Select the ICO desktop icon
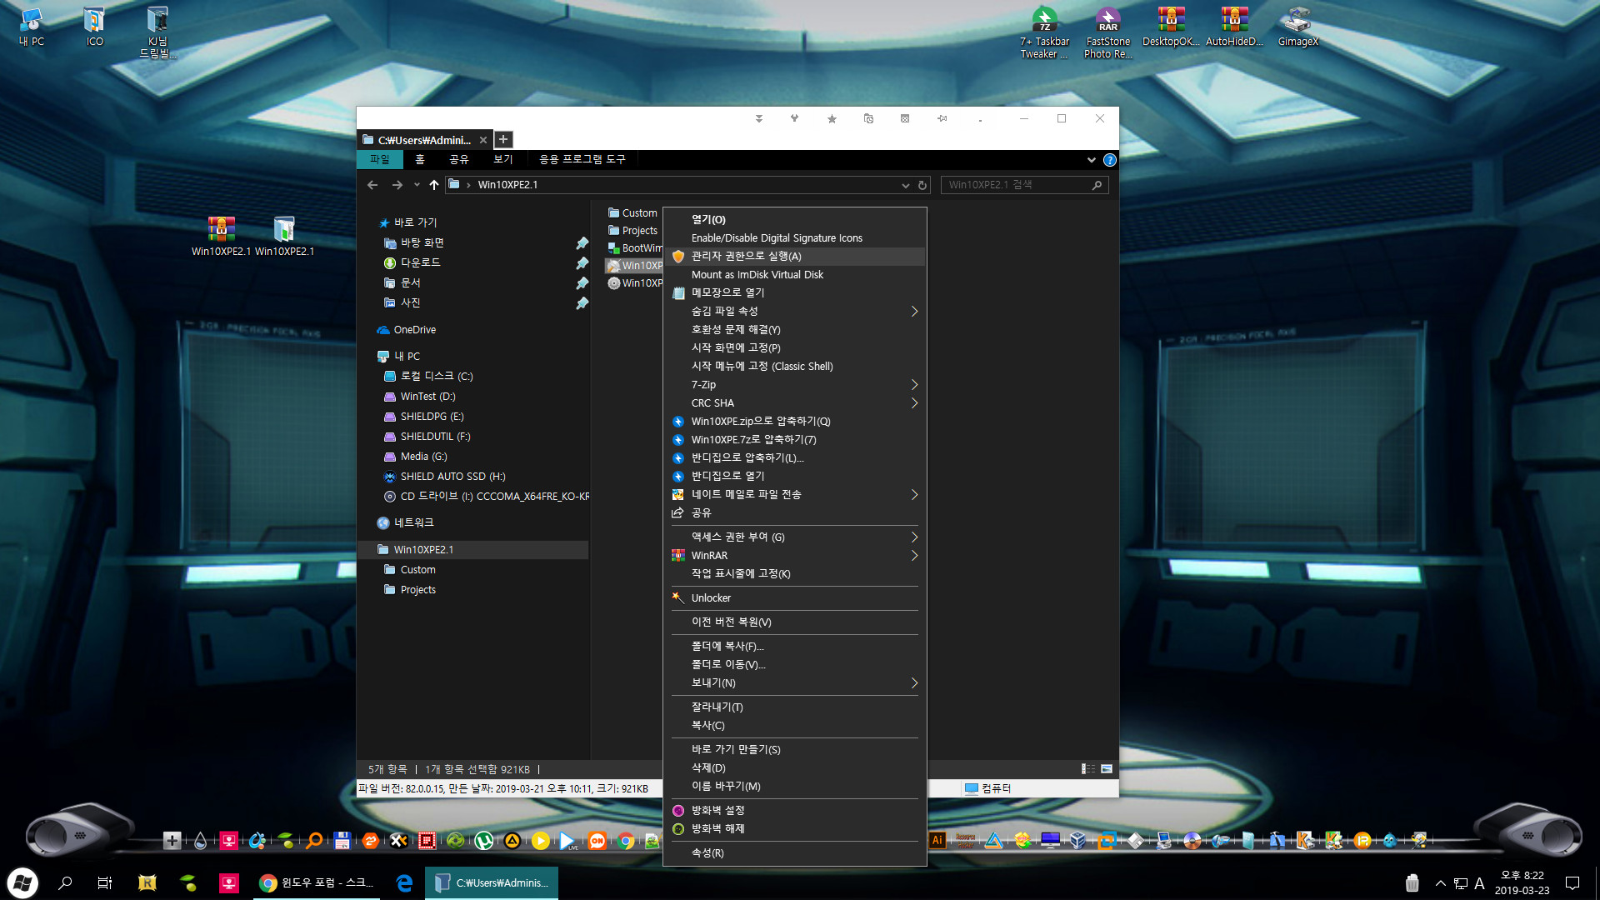The image size is (1600, 900). 94,27
